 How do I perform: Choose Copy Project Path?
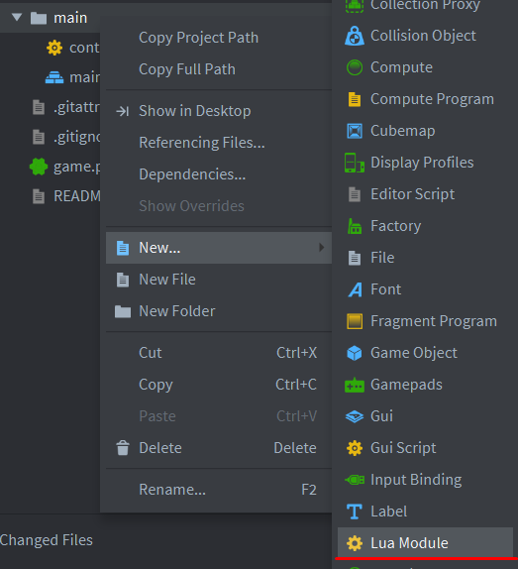tap(199, 38)
